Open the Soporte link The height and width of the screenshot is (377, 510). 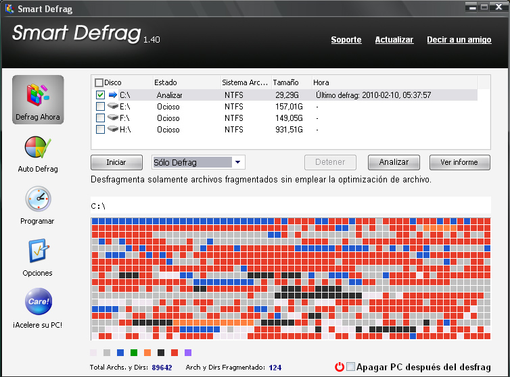tap(346, 40)
